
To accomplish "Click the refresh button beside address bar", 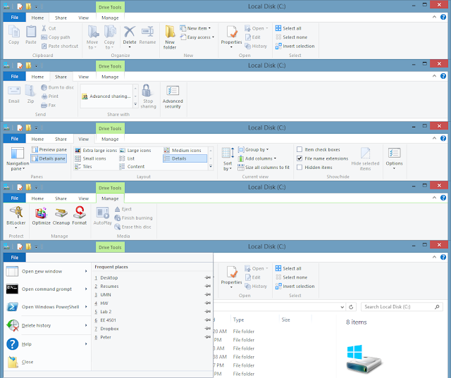I will pos(351,307).
